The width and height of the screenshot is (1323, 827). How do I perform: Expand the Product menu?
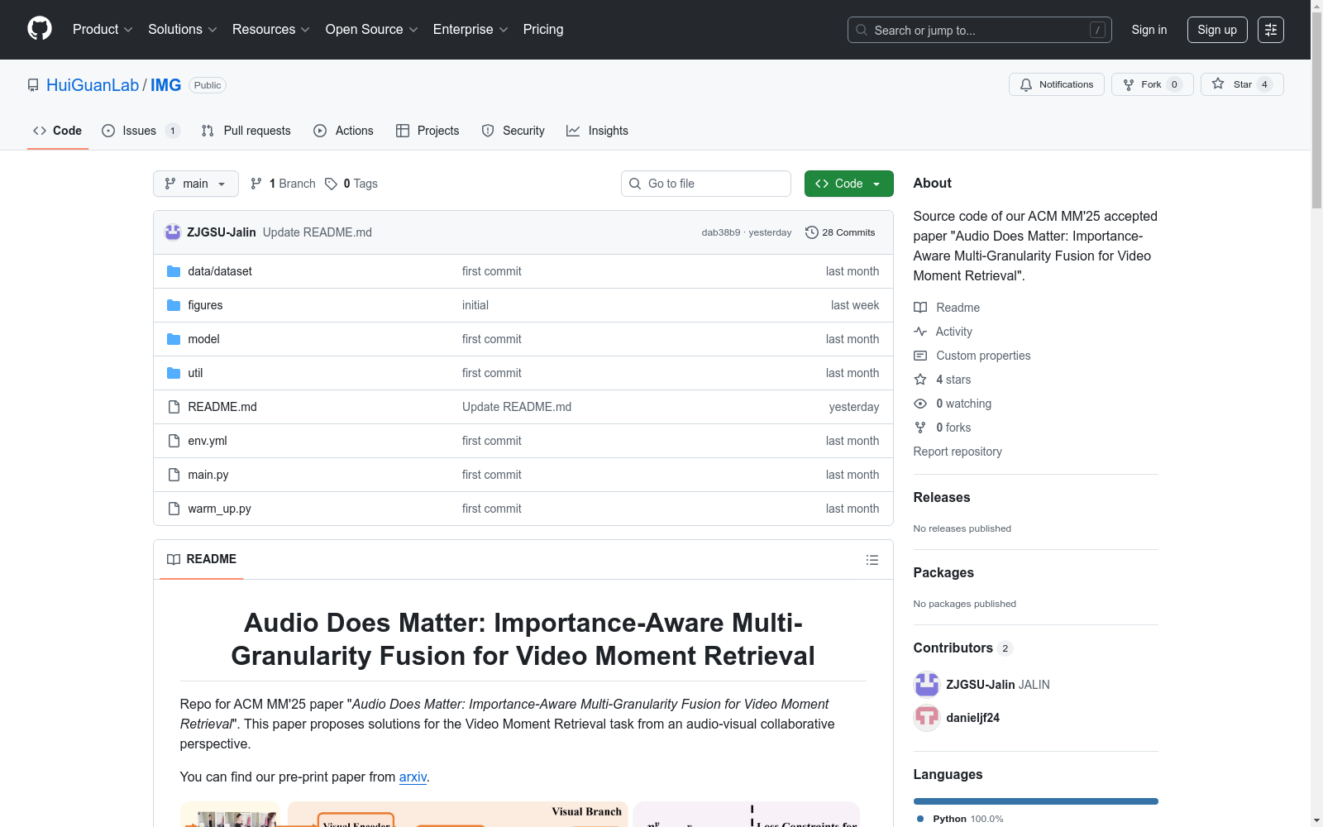[103, 30]
